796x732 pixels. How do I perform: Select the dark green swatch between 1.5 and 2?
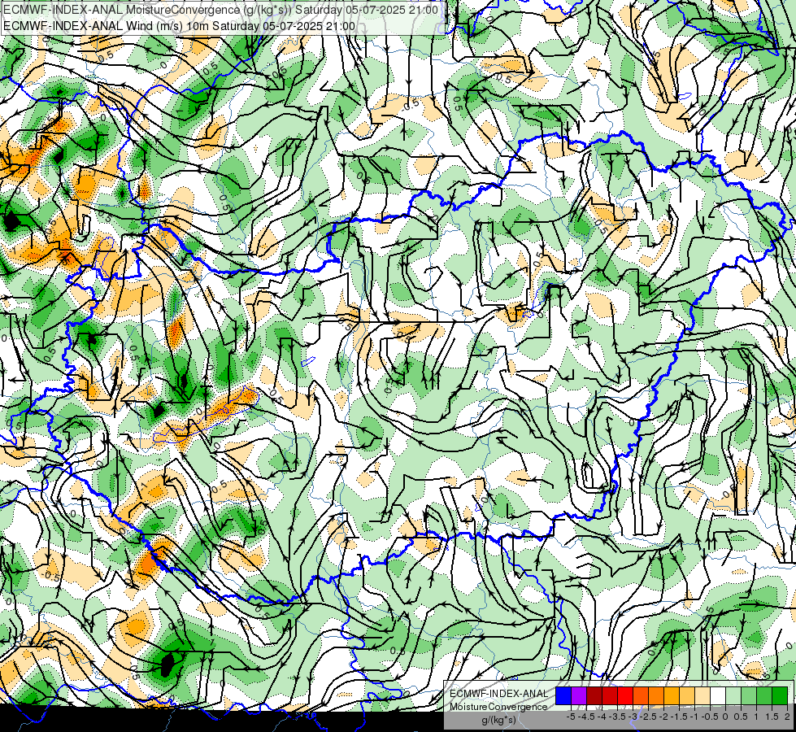click(779, 696)
